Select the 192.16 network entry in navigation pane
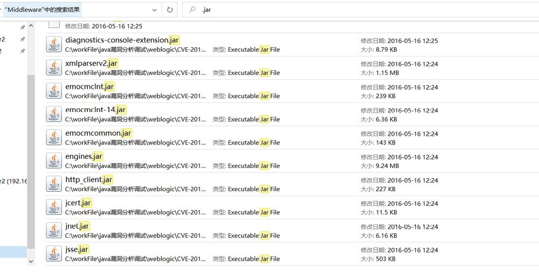Image resolution: width=539 pixels, height=272 pixels. (x=13, y=182)
